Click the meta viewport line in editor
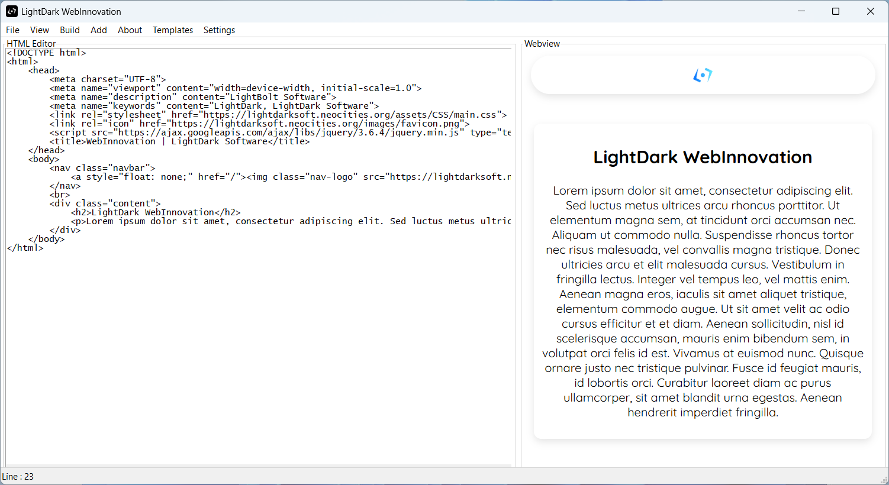The height and width of the screenshot is (485, 889). coord(236,88)
